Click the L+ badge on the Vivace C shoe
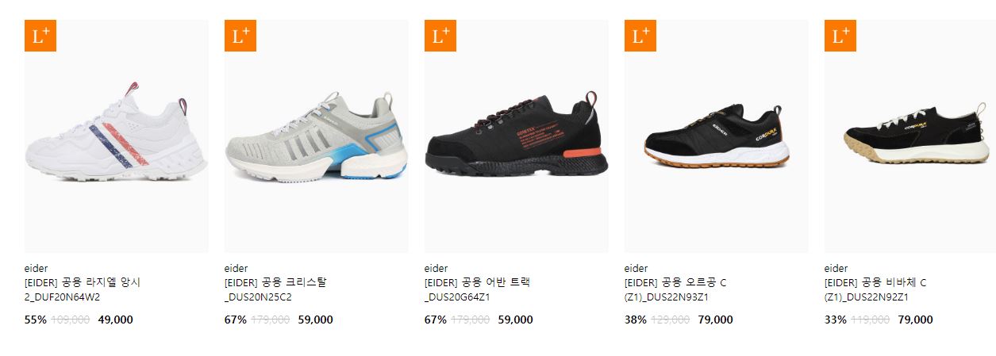This screenshot has height=356, width=996. point(840,36)
